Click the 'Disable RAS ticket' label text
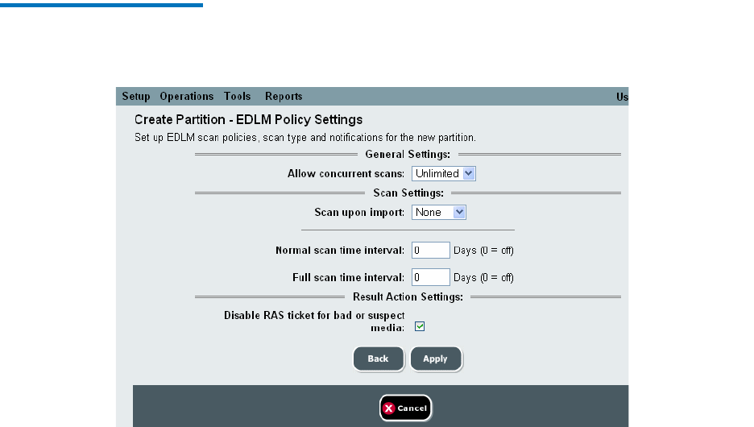Image resolution: width=754 pixels, height=427 pixels. click(x=314, y=316)
